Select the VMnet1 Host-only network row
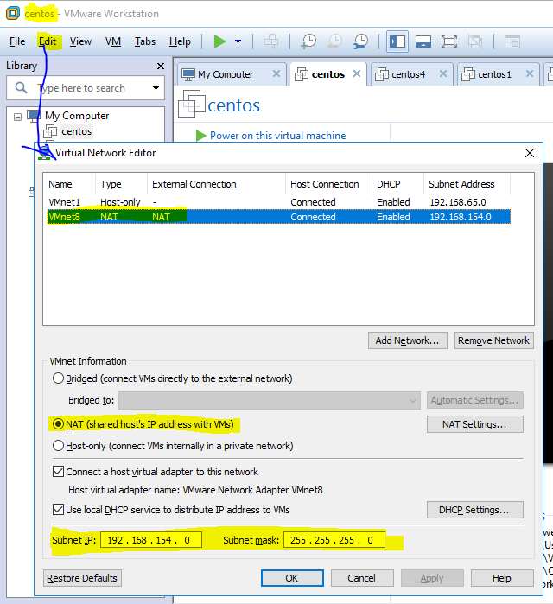This screenshot has width=553, height=604. [x=279, y=202]
